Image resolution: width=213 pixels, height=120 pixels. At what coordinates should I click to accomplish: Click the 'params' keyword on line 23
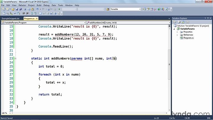[77, 58]
